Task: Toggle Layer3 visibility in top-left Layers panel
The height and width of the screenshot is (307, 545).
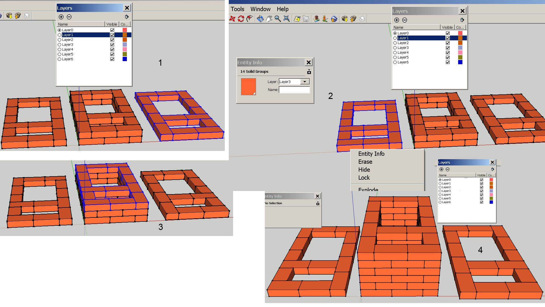Action: pyautogui.click(x=112, y=45)
